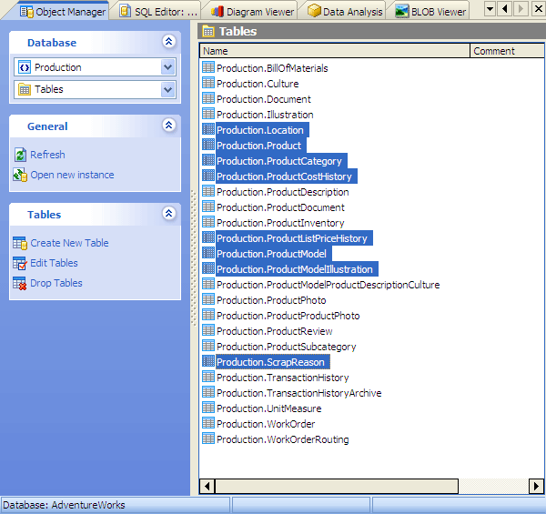Click the Refresh link

point(47,155)
